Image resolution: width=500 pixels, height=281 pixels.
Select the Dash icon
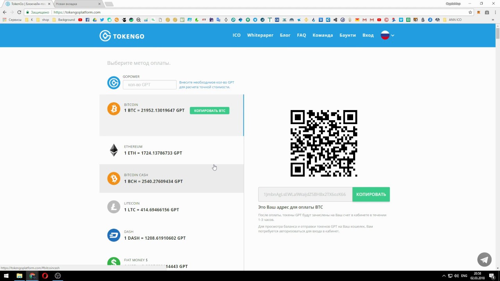114,235
